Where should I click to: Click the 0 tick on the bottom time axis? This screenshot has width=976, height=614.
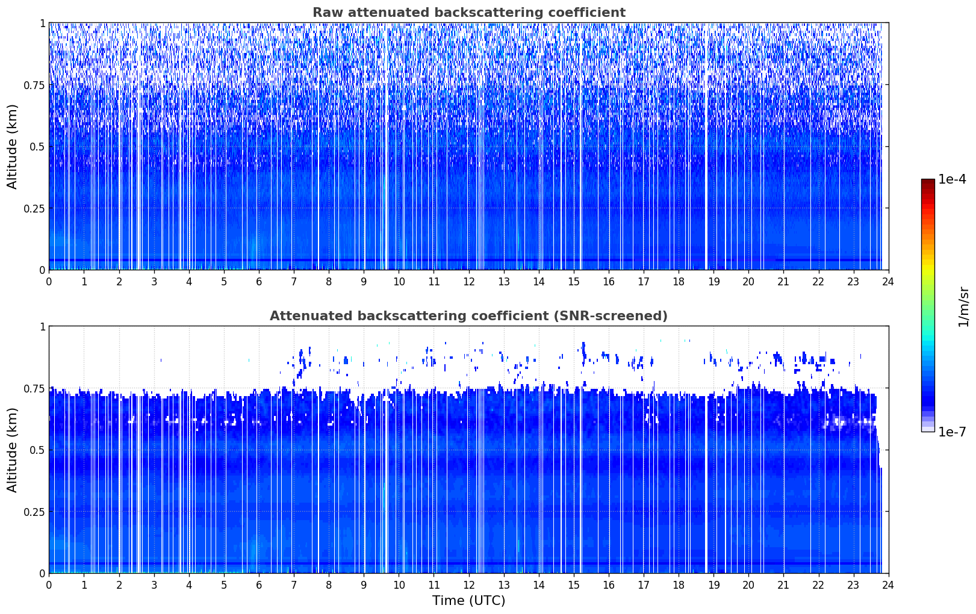(49, 585)
